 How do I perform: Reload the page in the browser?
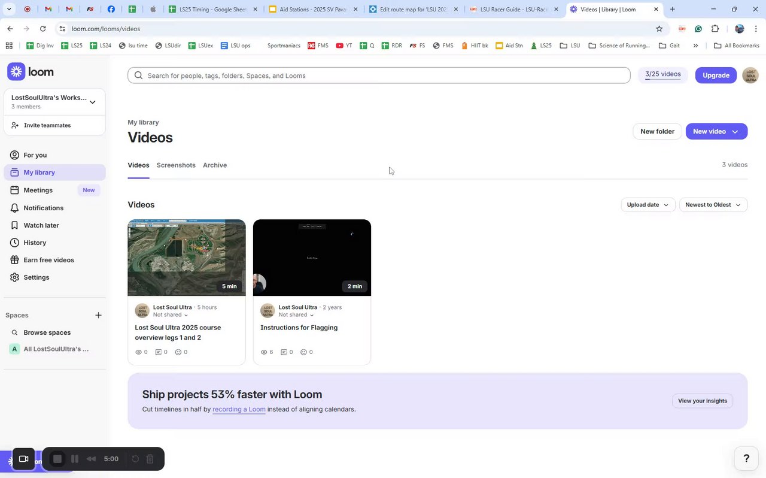coord(43,29)
